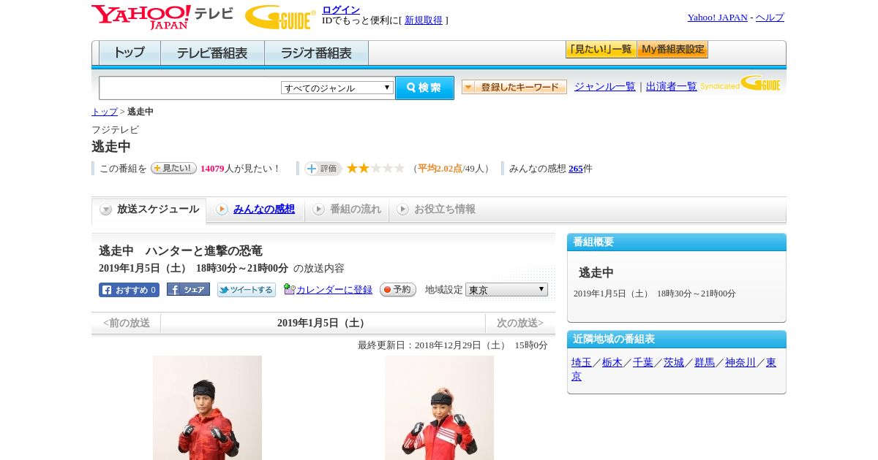Click inside the keyword search field
Image resolution: width=878 pixels, height=460 pixels.
190,88
